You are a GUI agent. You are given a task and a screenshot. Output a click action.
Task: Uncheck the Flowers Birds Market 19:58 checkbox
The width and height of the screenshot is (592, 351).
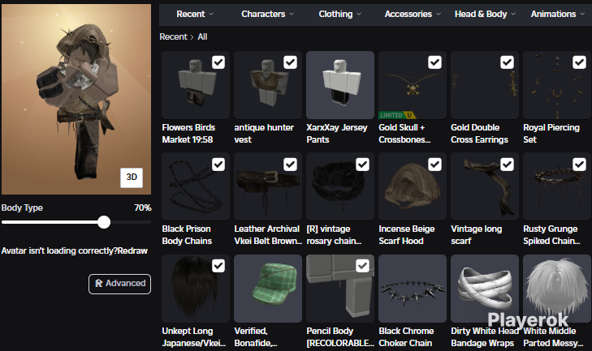[218, 62]
